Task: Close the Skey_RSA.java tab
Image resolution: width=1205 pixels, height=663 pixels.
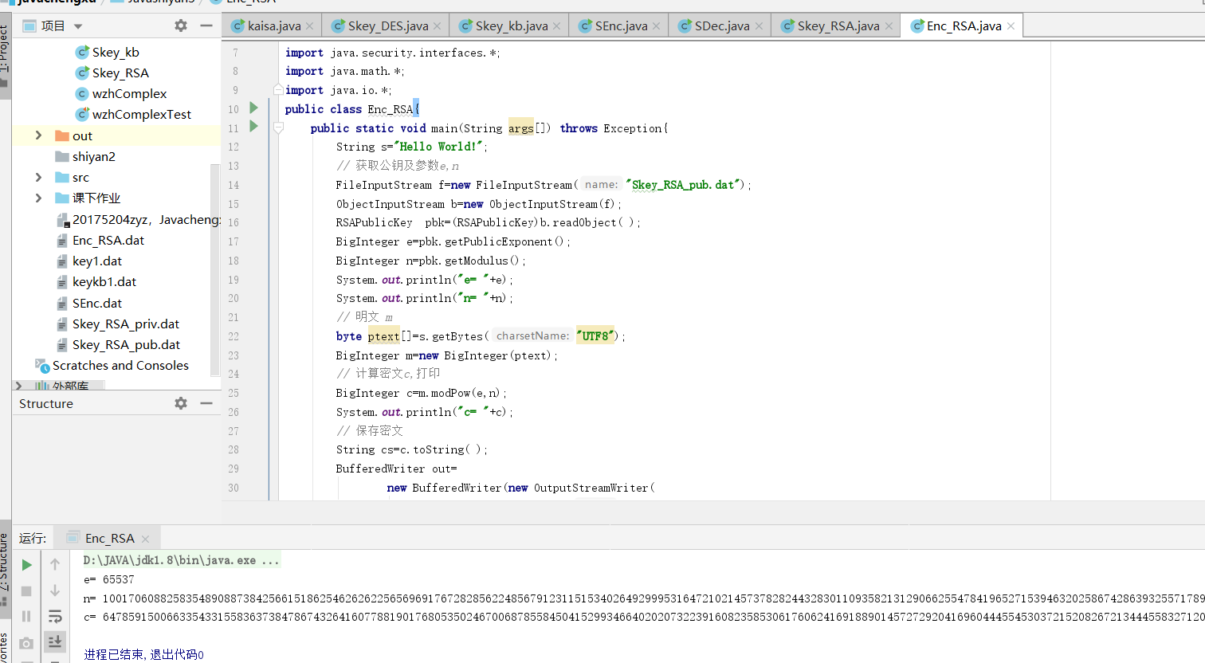Action: [x=889, y=26]
